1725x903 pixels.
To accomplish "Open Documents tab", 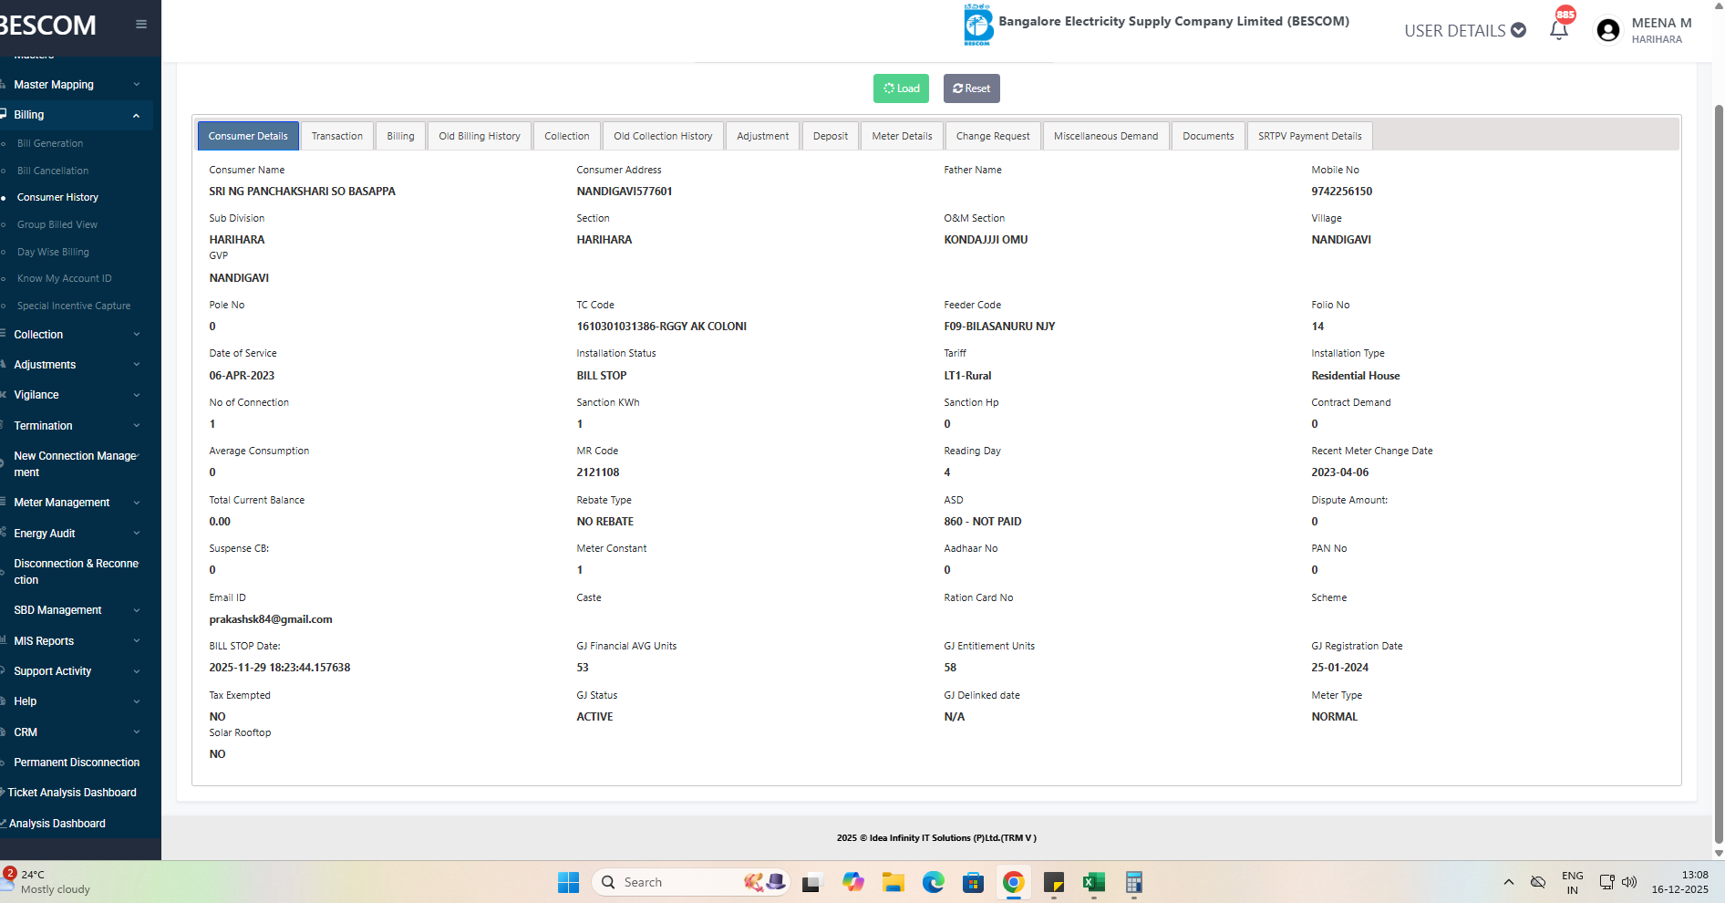I will pyautogui.click(x=1208, y=136).
